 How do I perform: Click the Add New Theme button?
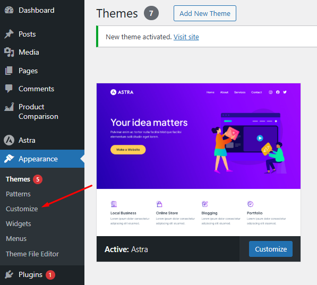click(205, 13)
